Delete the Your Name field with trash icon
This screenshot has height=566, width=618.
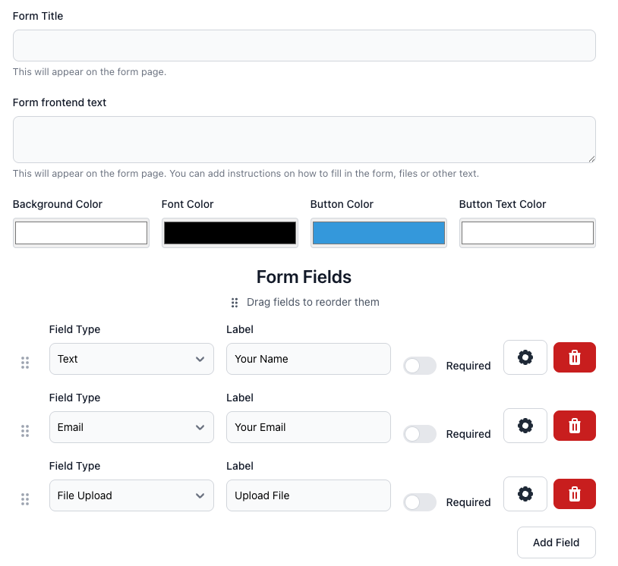[574, 357]
